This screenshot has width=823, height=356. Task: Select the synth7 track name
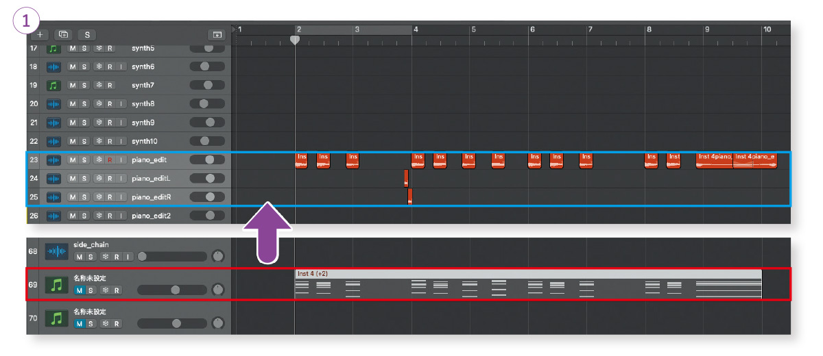[143, 86]
